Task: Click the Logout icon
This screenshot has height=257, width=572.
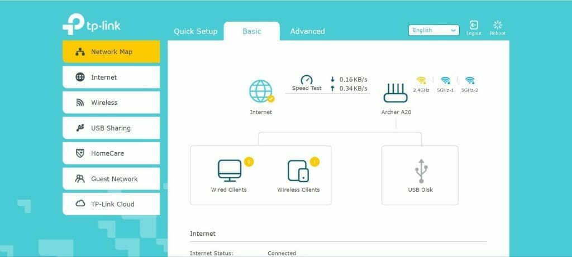Action: (474, 25)
